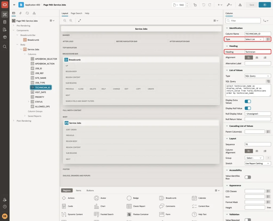273x221 pixels.
Task: Open the Group select dropdown
Action: (254, 158)
